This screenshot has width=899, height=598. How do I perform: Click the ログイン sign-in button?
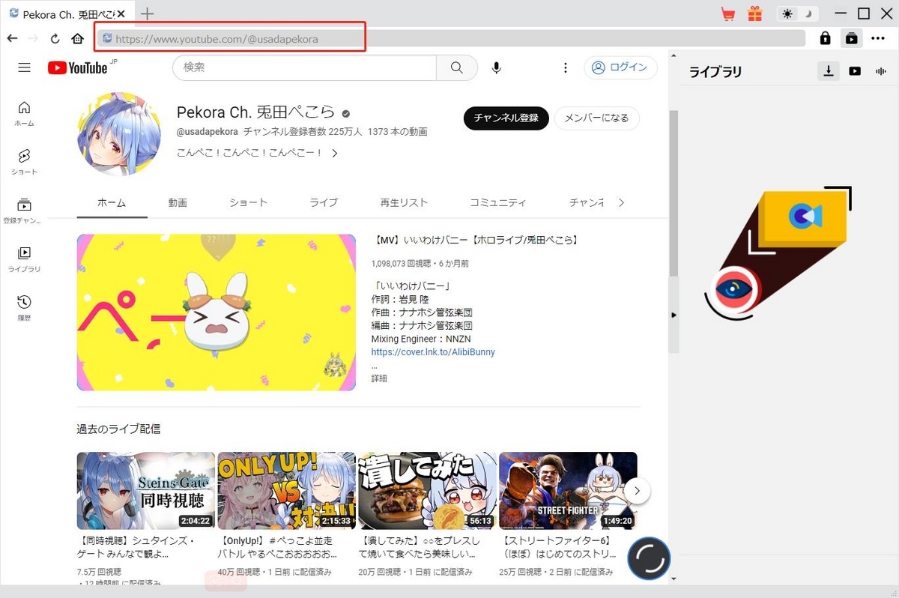(620, 67)
